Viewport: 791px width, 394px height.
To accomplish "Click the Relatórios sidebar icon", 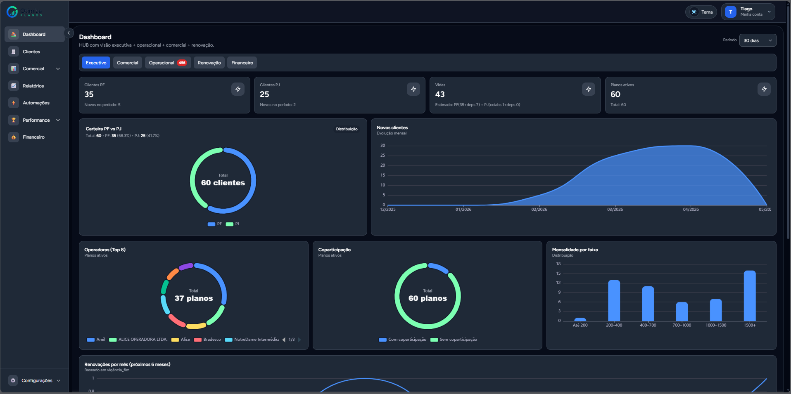I will point(14,86).
